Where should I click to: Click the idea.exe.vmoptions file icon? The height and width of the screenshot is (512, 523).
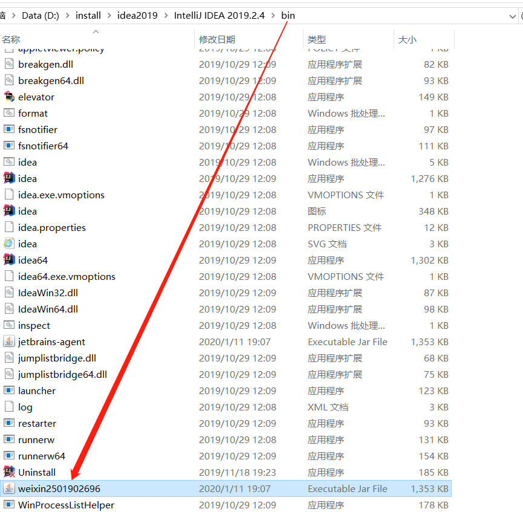(9, 195)
